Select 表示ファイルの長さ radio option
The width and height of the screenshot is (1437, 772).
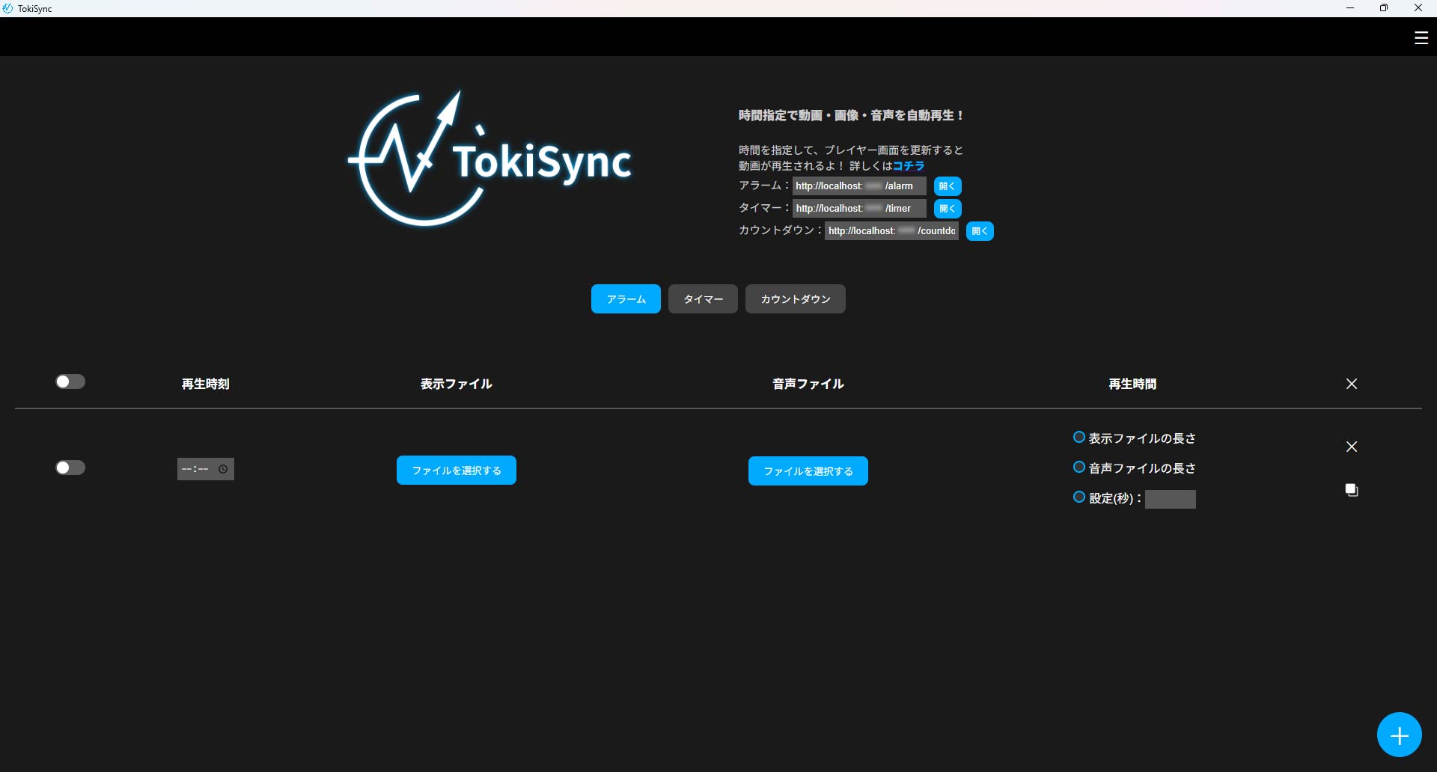[x=1079, y=438]
